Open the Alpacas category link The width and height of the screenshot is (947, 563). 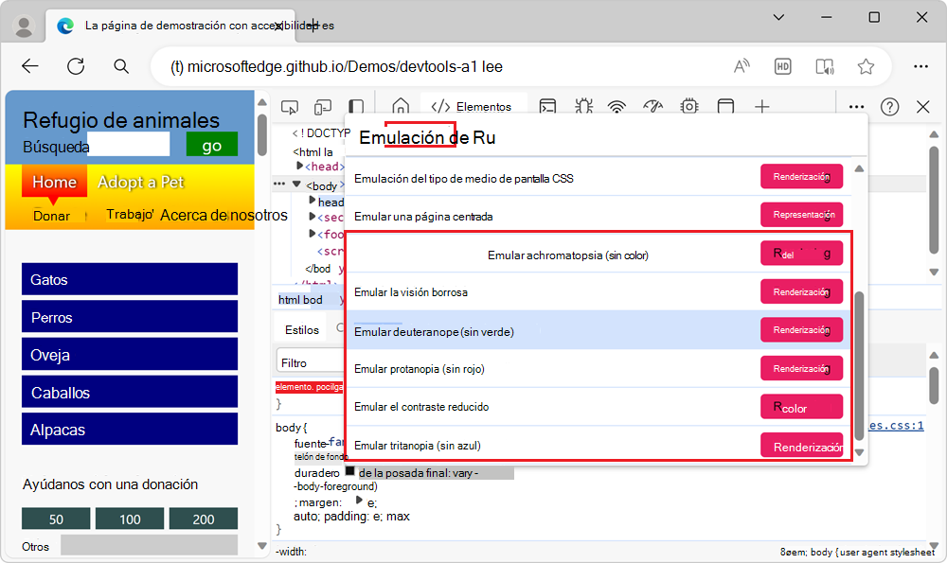(129, 429)
